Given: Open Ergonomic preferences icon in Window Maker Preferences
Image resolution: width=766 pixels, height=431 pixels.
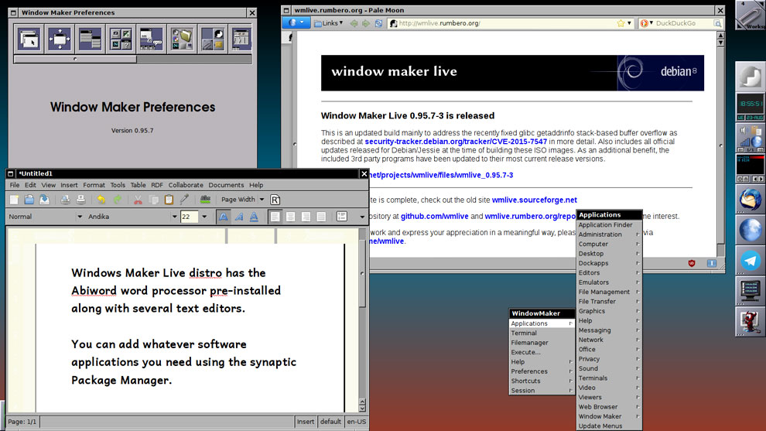Looking at the screenshot, I should pyautogui.click(x=152, y=39).
